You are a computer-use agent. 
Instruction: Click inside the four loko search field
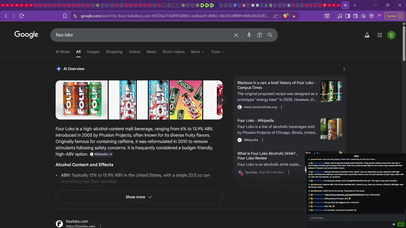click(x=143, y=35)
